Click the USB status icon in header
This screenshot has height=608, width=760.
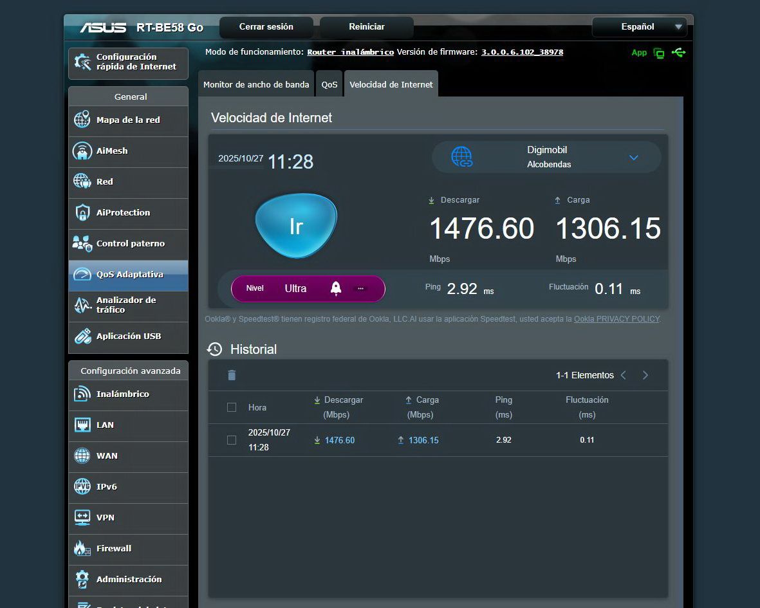coord(678,52)
